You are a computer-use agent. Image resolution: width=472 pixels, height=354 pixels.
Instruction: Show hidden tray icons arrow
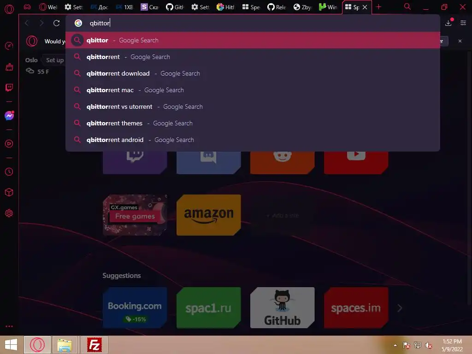tap(395, 345)
